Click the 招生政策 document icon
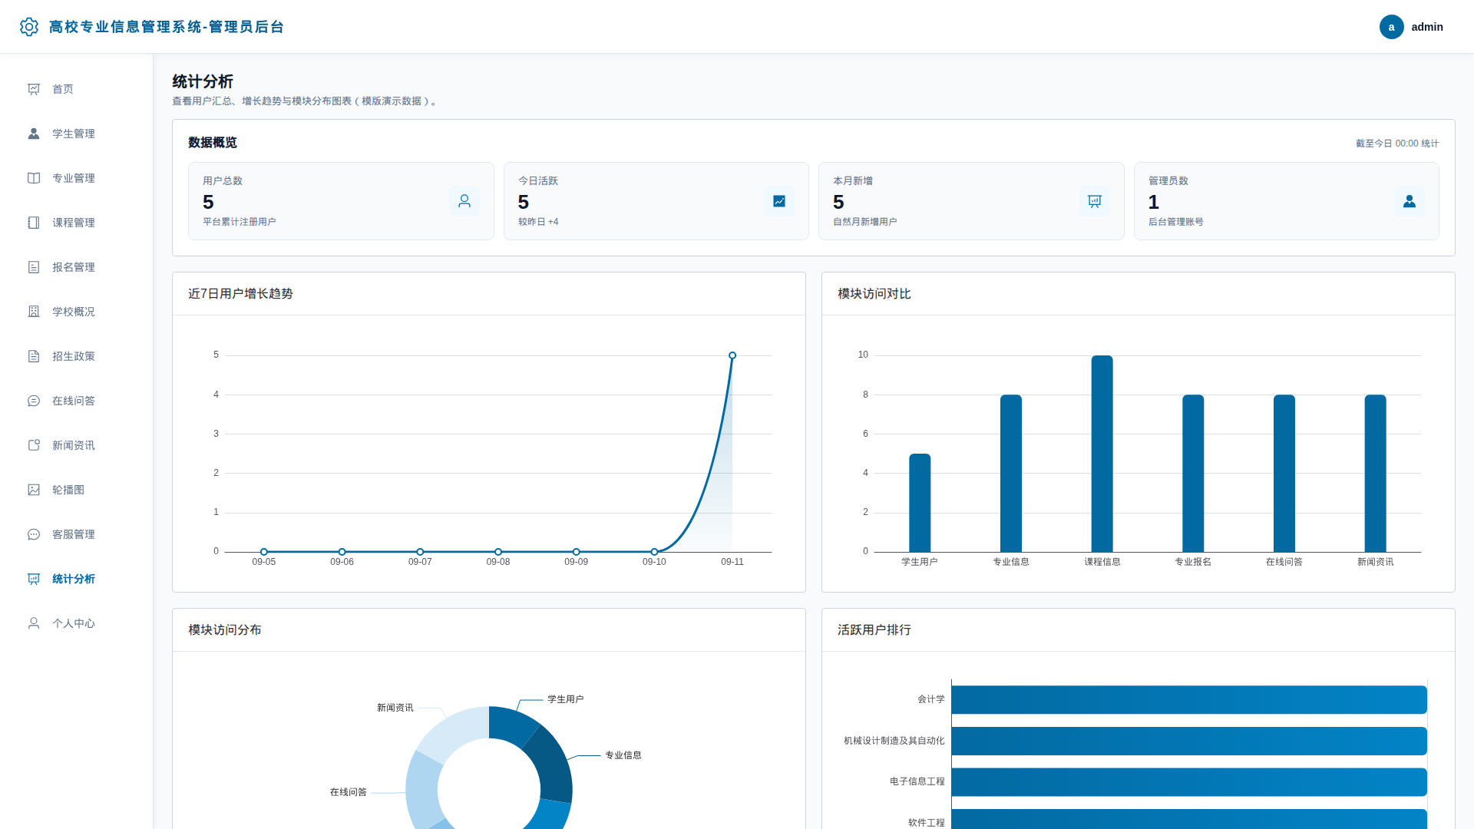The image size is (1474, 829). [x=34, y=356]
